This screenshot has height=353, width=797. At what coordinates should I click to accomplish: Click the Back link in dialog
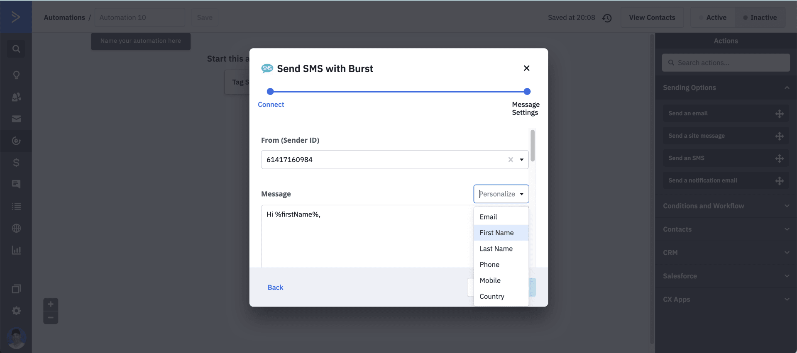click(x=275, y=287)
